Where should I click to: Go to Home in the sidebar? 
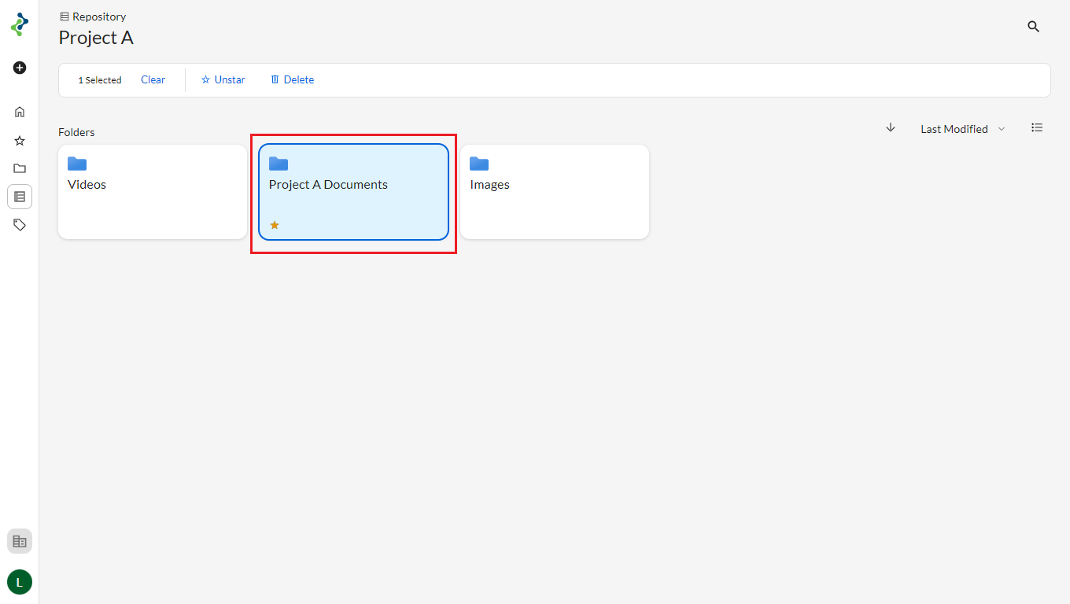tap(20, 112)
